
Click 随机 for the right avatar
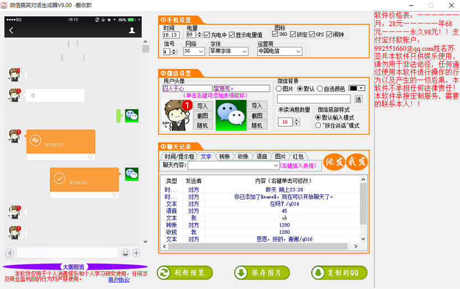pyautogui.click(x=257, y=125)
